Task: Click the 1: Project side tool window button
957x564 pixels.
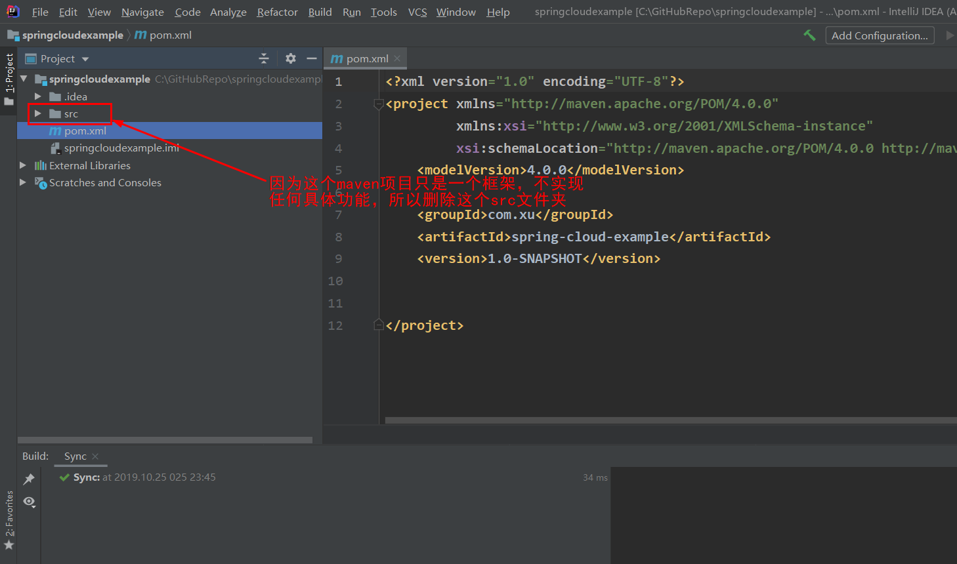Action: tap(9, 80)
